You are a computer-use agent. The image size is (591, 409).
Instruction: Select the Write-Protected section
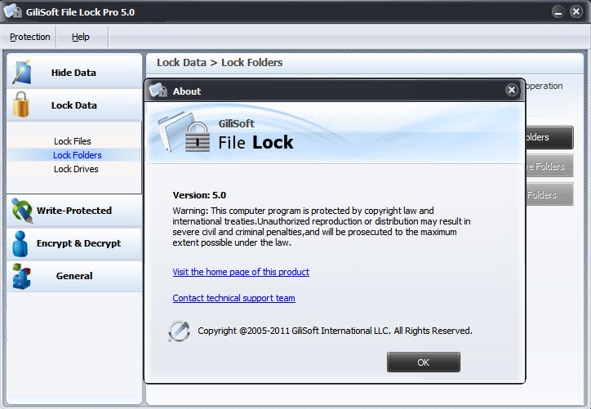(73, 211)
